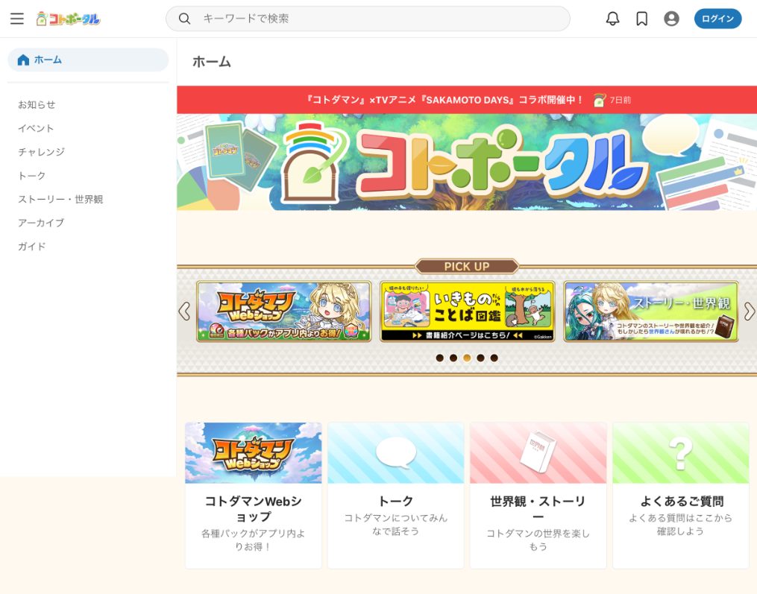Open お知らせ in the sidebar
Image resolution: width=757 pixels, height=594 pixels.
coord(37,104)
